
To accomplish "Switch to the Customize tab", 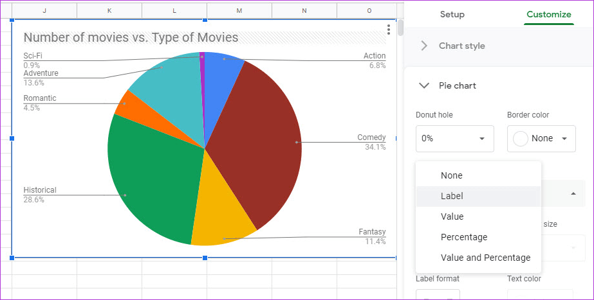I will (548, 14).
